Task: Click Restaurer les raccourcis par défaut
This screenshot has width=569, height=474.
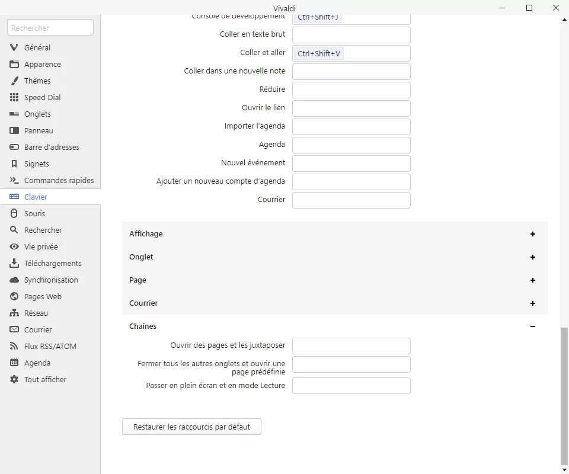Action: 191,427
